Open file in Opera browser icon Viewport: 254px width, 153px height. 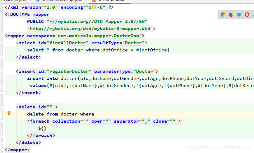click(247, 15)
